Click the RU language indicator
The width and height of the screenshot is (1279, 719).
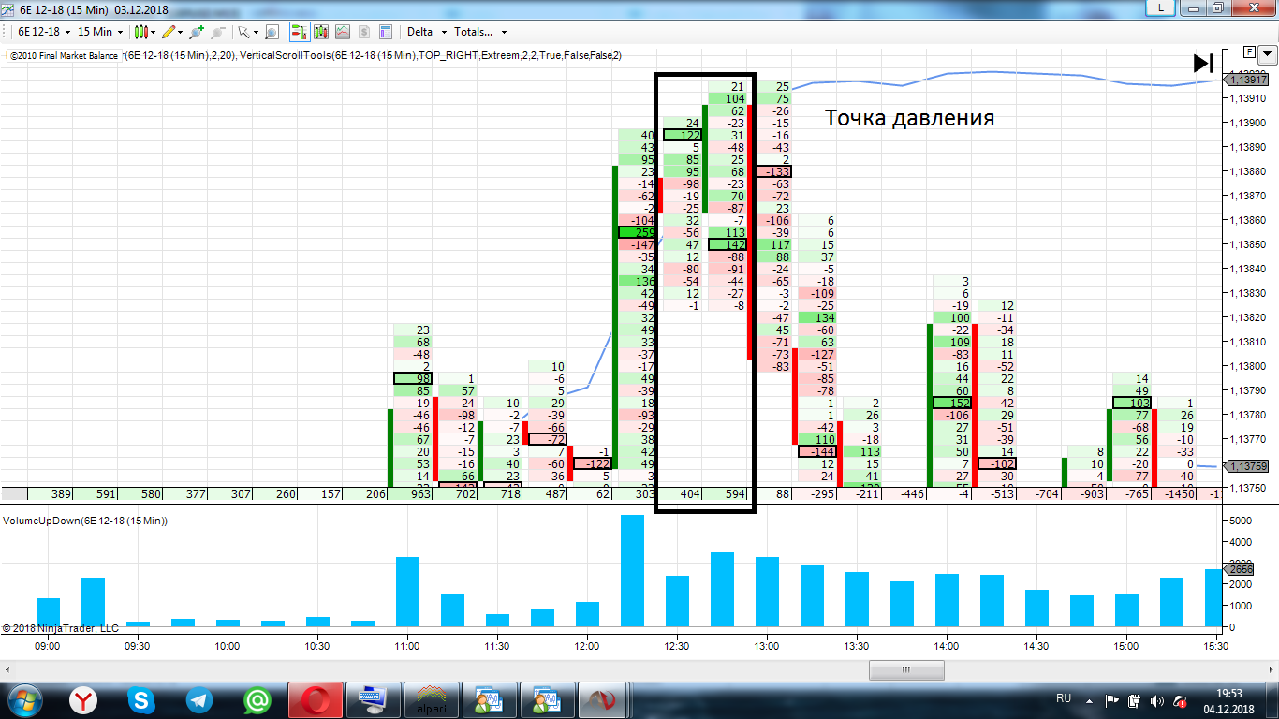(x=1064, y=698)
